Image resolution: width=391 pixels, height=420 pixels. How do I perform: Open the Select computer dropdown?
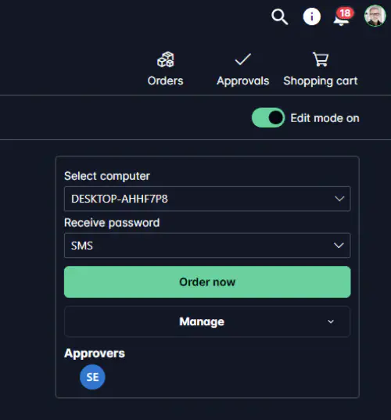point(207,199)
